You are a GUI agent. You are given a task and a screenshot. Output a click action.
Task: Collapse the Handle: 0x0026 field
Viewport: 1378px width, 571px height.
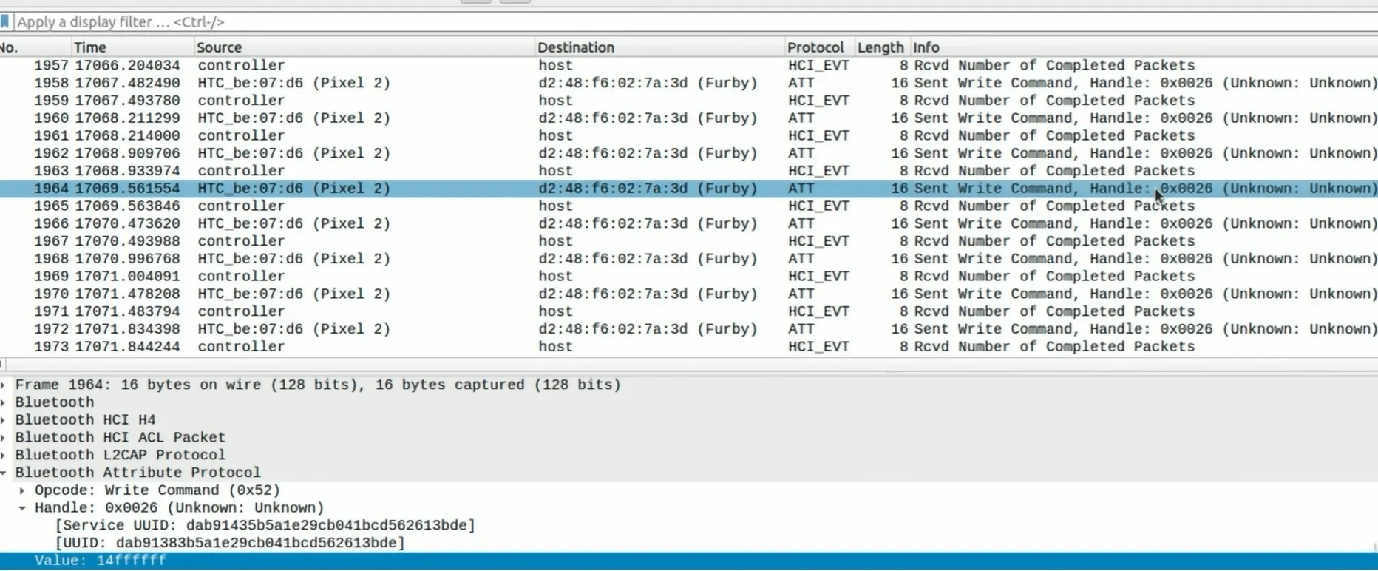[x=22, y=508]
